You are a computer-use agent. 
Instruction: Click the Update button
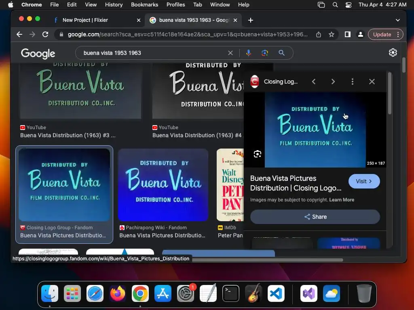tap(382, 34)
